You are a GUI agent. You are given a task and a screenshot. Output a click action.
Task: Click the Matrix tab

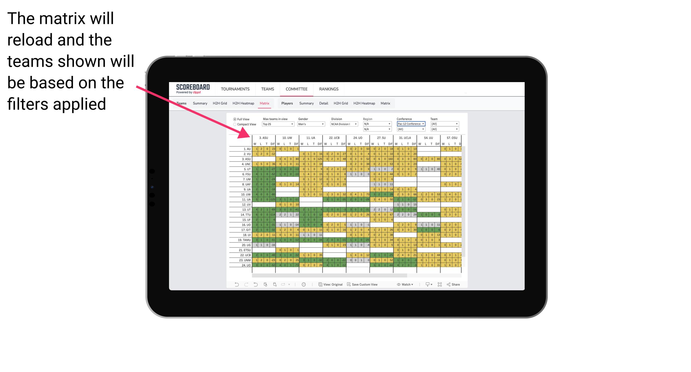tap(264, 103)
